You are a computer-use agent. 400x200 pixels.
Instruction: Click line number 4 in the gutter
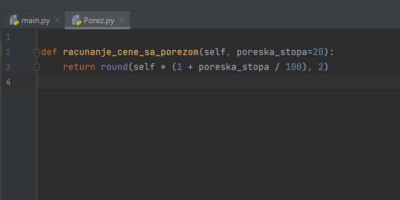(8, 82)
